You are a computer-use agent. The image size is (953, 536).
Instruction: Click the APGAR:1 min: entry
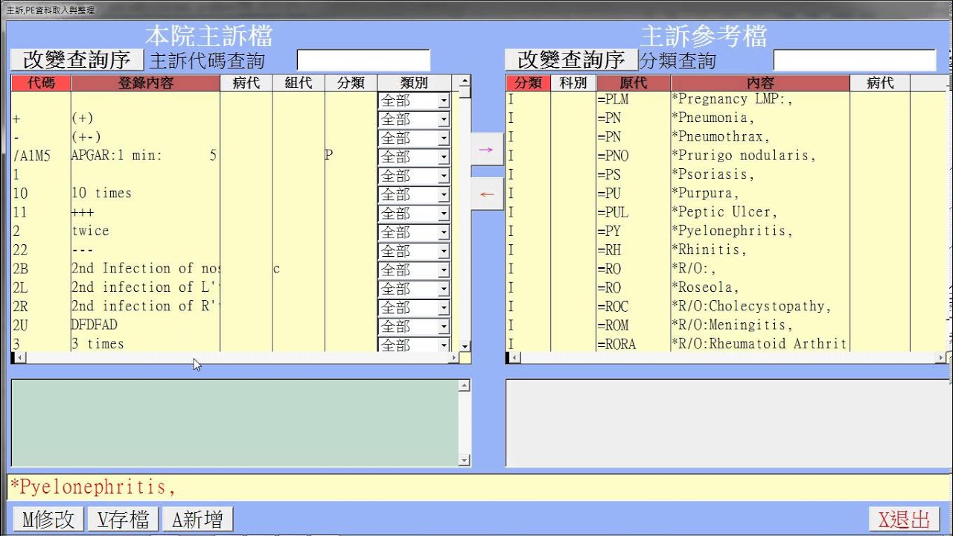[x=145, y=156]
